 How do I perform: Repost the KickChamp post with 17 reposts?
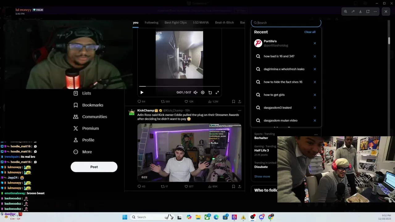(164, 187)
